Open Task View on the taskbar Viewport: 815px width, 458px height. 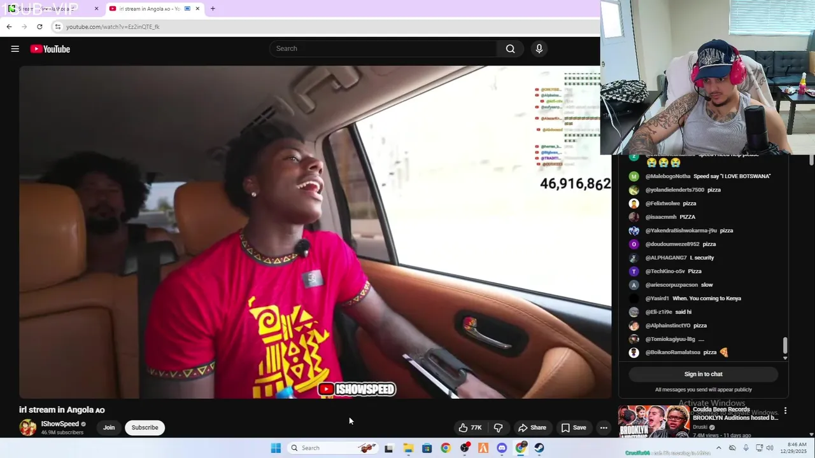tap(388, 448)
